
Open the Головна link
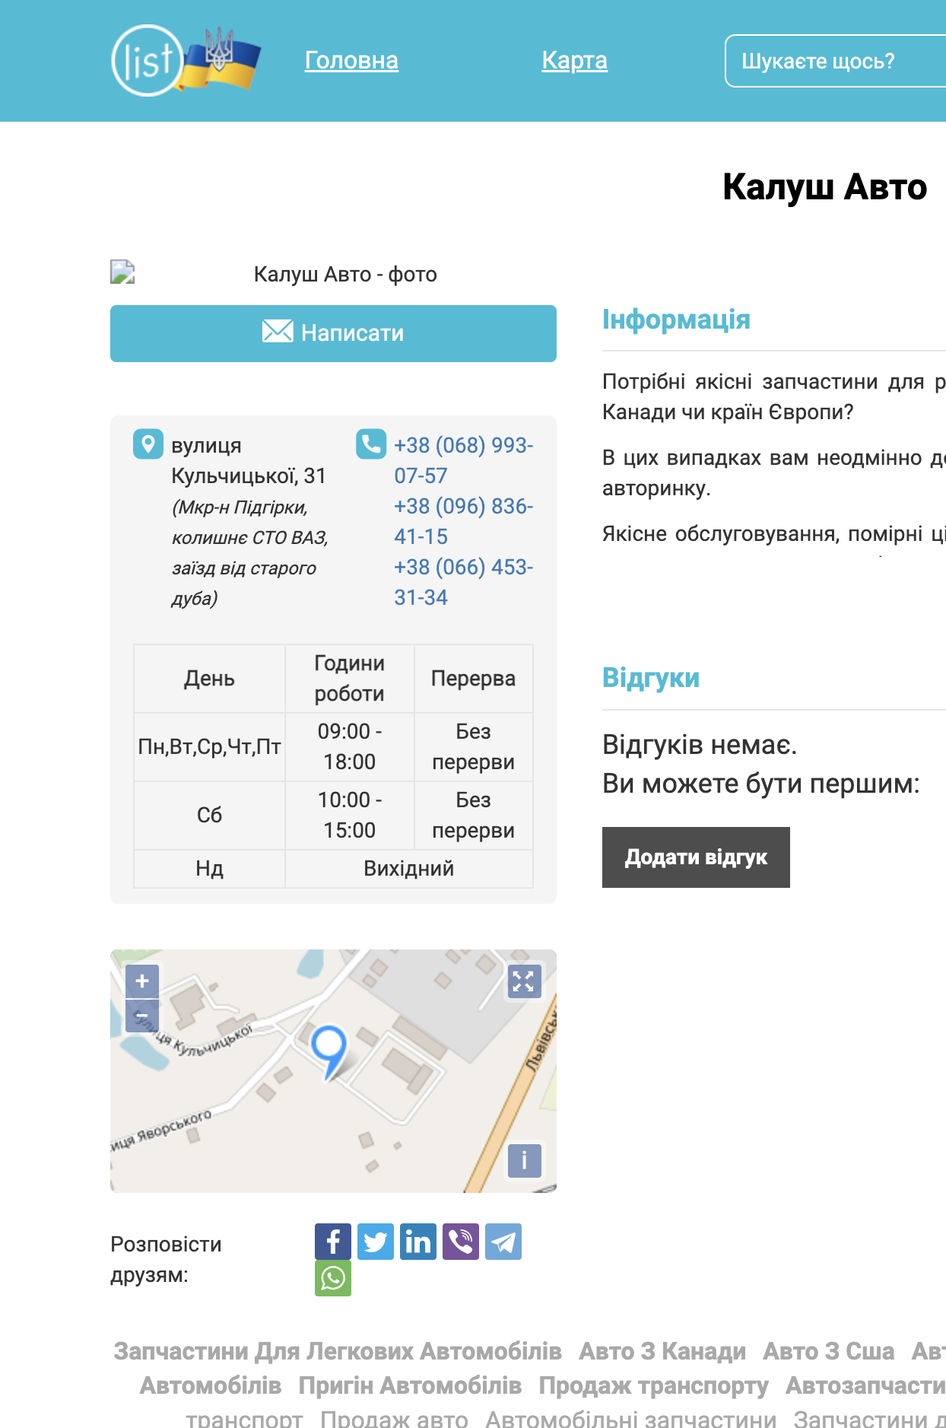coord(351,60)
